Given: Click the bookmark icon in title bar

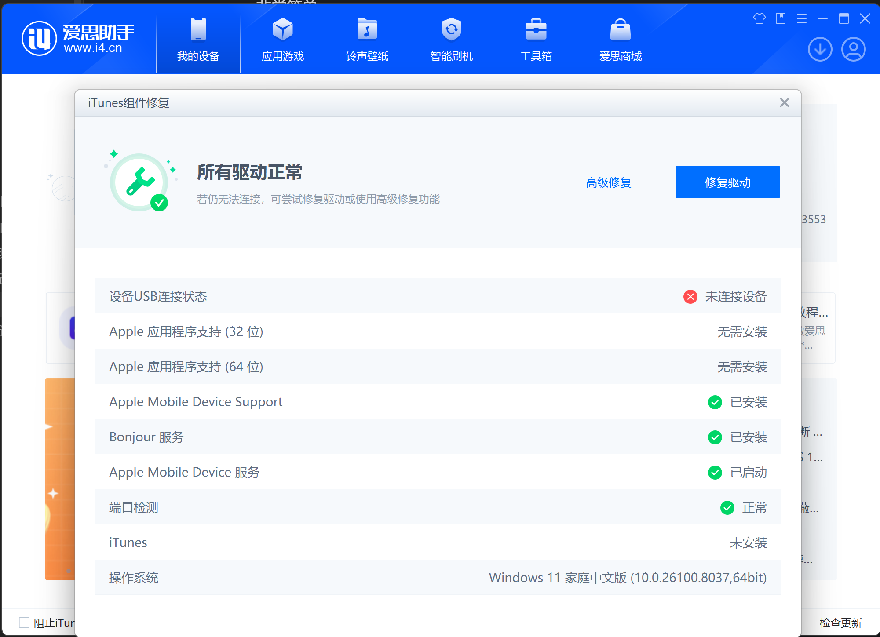Looking at the screenshot, I should click(780, 18).
